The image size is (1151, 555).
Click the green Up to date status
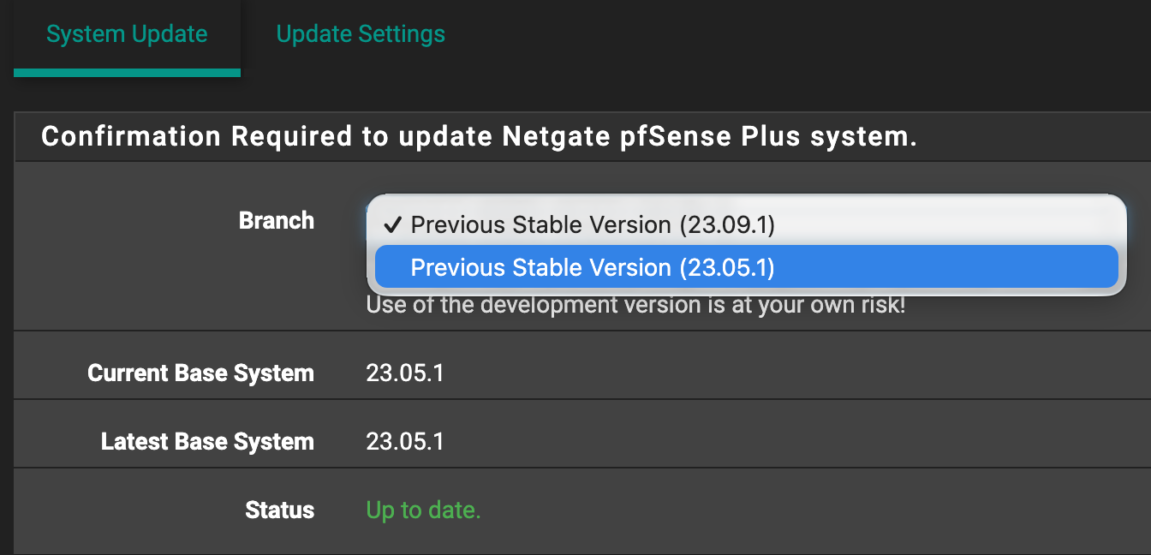point(423,510)
